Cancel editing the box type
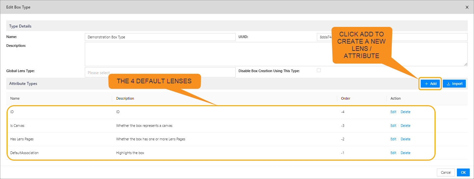 [446, 172]
